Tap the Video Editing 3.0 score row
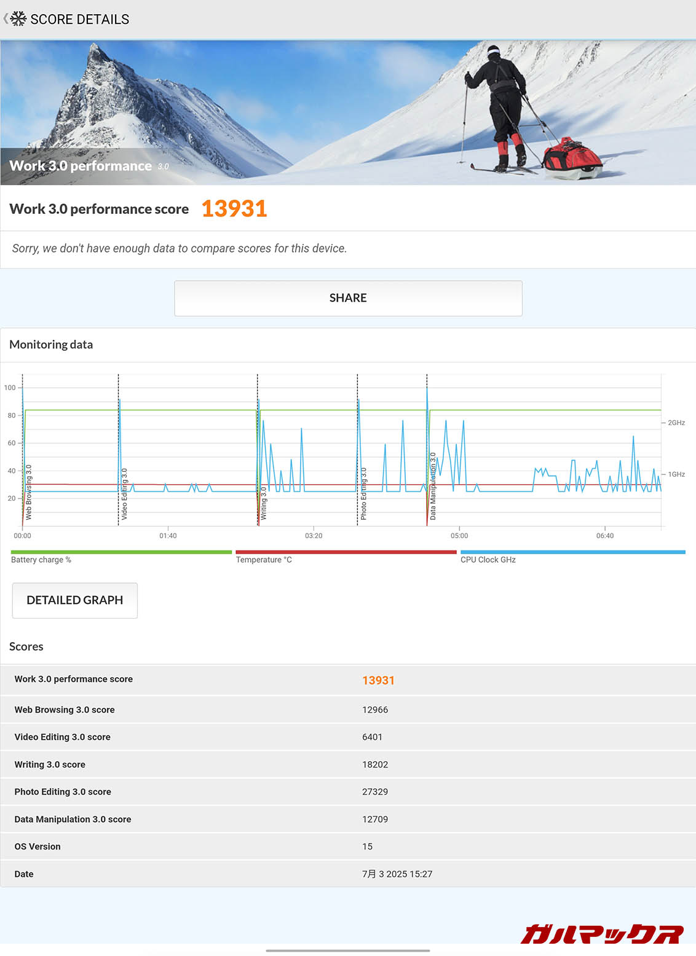 (348, 737)
